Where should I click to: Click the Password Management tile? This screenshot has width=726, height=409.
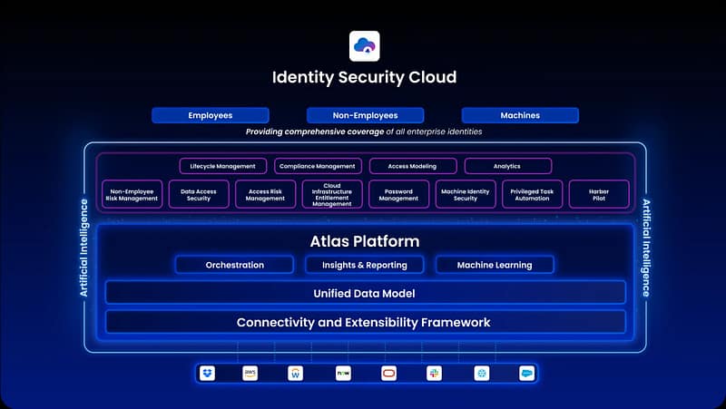point(398,194)
